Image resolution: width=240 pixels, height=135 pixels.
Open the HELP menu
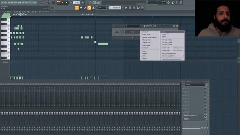pos(35,3)
